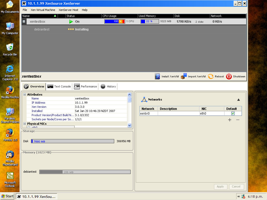Screen dimensions: 267x200
Task: Select the xenbr0 network row
Action: coord(191,114)
